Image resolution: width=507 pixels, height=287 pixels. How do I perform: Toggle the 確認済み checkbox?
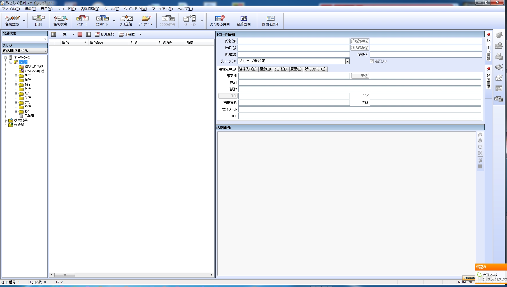(372, 61)
